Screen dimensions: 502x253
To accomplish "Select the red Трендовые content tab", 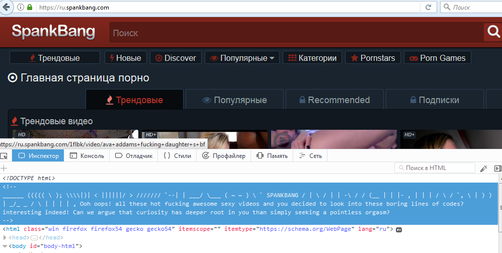I will 134,100.
